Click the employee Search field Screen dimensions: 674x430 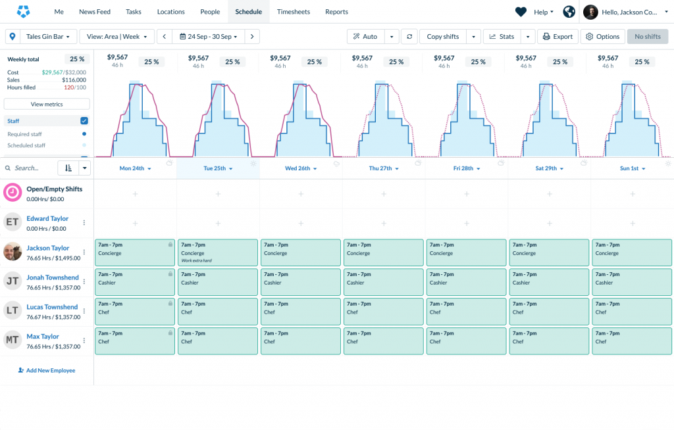point(32,168)
